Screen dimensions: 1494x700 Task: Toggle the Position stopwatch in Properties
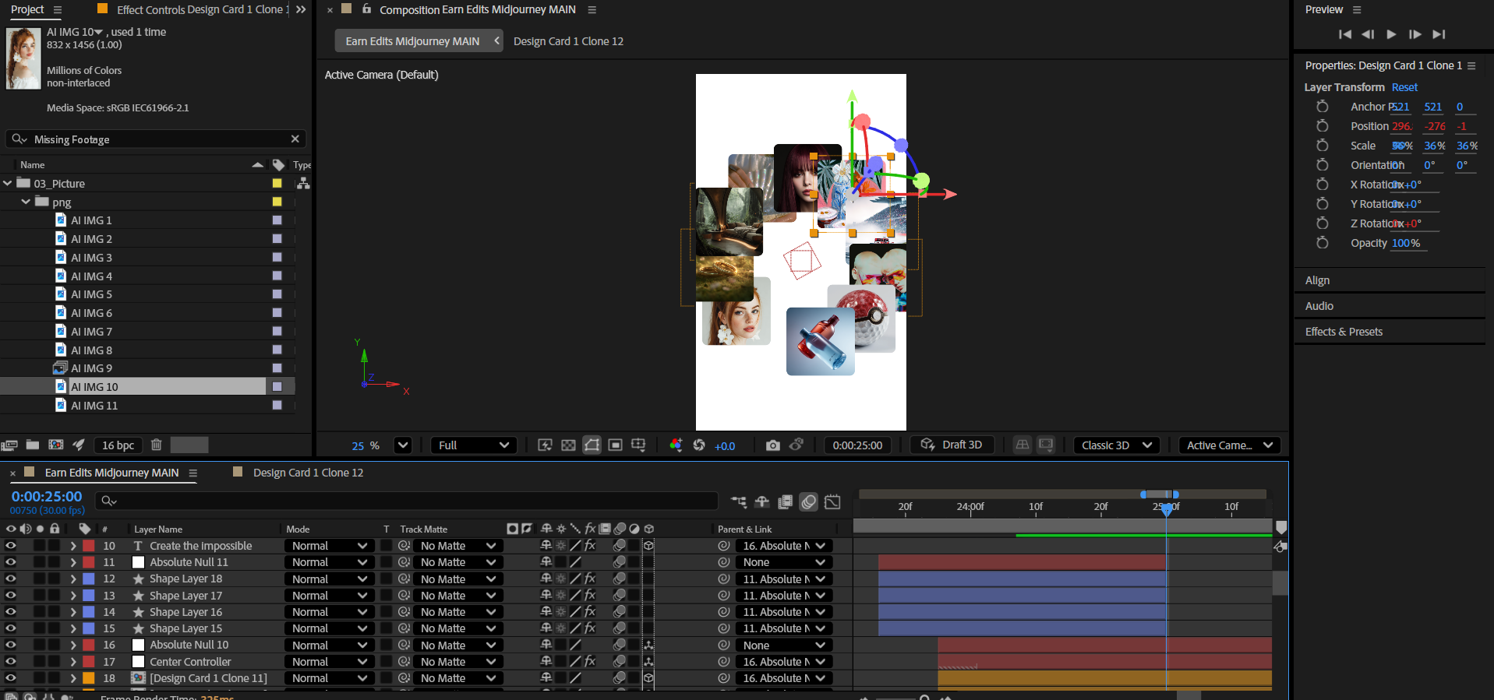[1322, 126]
